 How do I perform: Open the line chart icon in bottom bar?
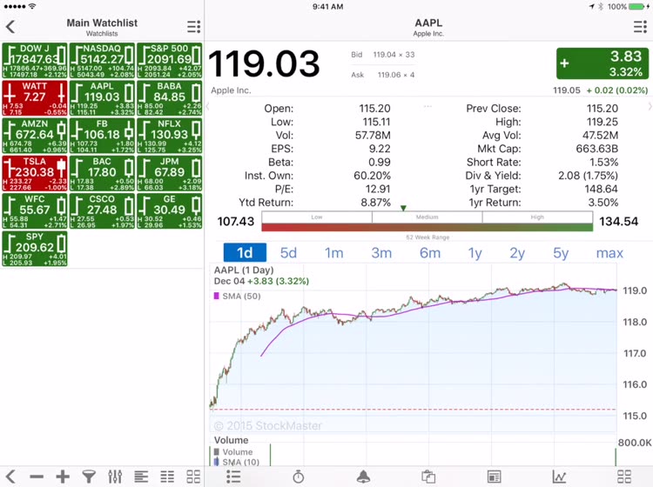[x=559, y=477]
